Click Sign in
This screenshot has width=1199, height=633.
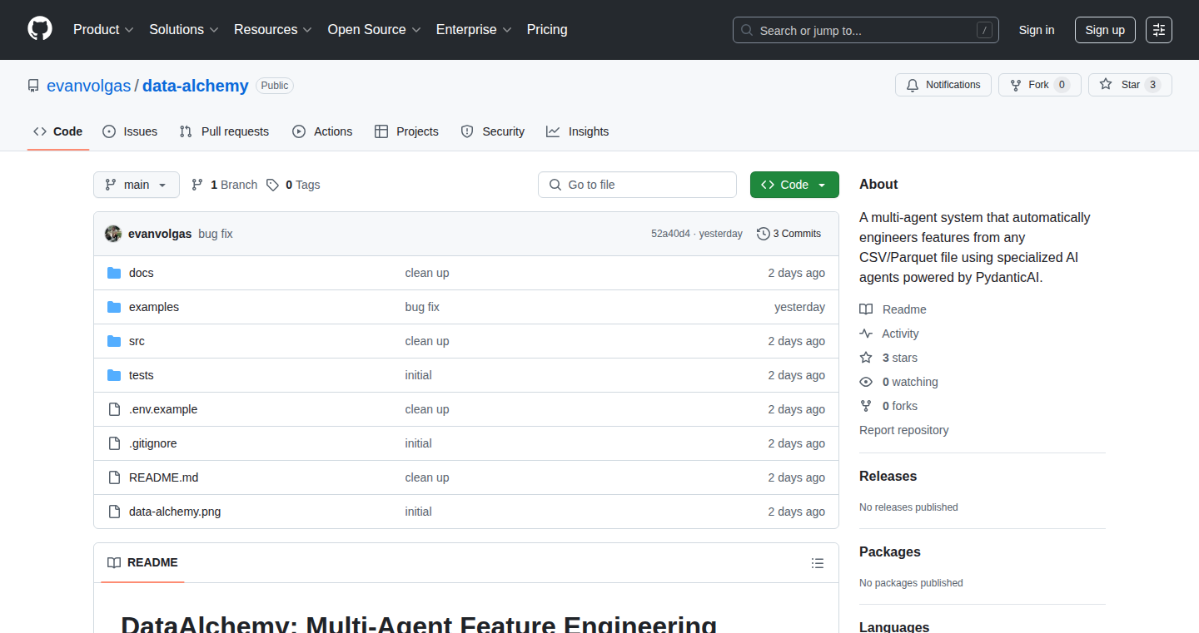point(1037,30)
